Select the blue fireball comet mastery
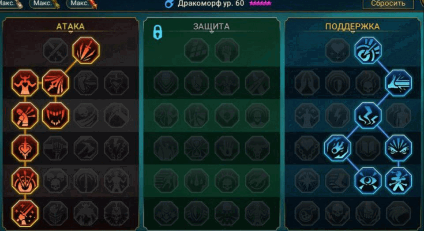The height and width of the screenshot is (231, 424). point(337,148)
